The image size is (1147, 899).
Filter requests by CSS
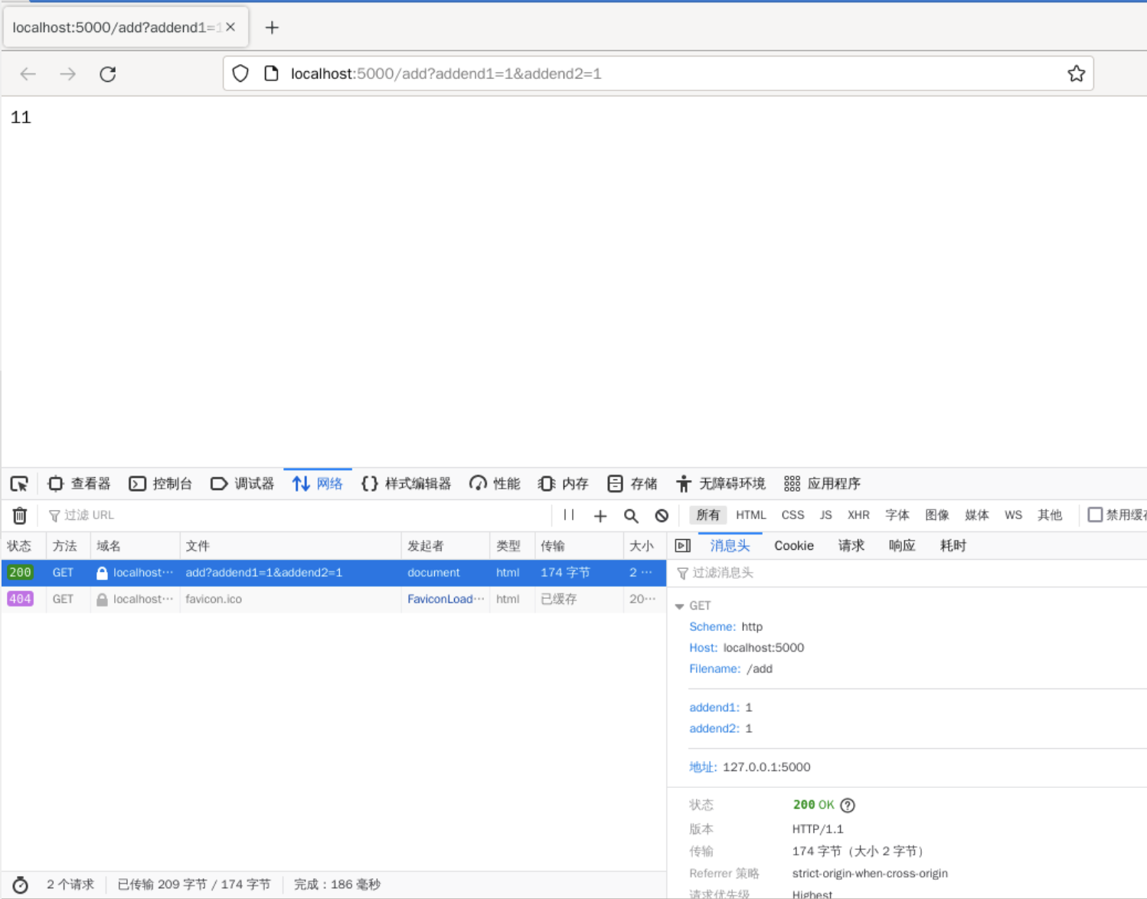click(x=792, y=515)
